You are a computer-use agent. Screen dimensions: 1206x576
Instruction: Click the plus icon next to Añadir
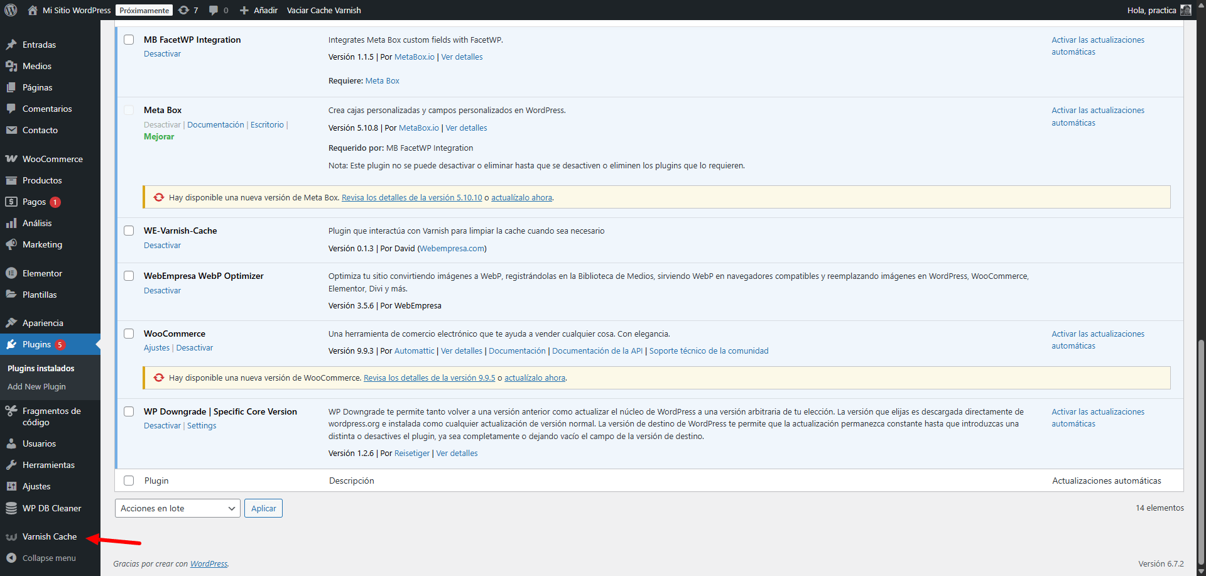coord(244,10)
